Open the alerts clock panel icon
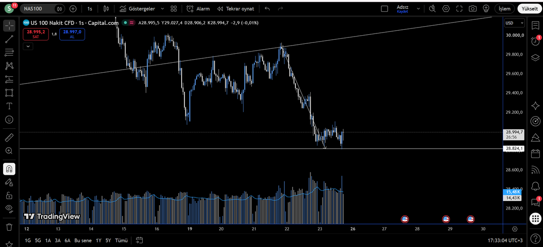The width and height of the screenshot is (543, 247). point(535,41)
